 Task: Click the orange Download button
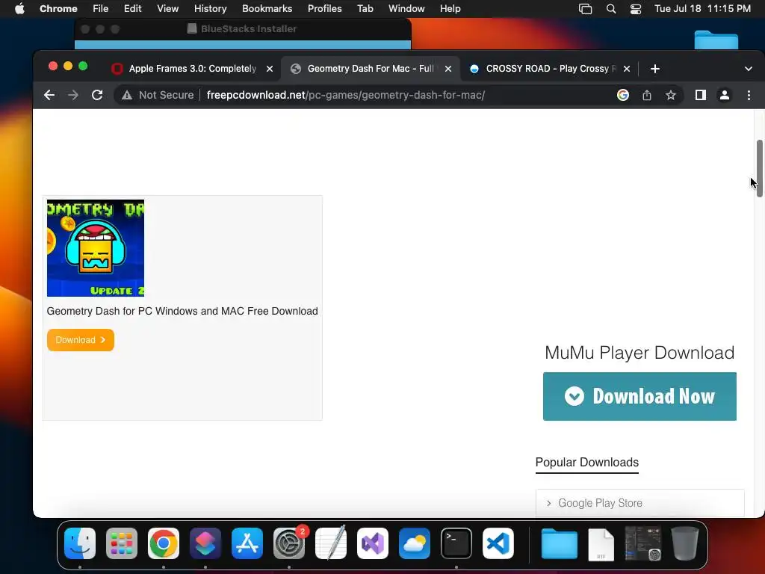pyautogui.click(x=81, y=340)
